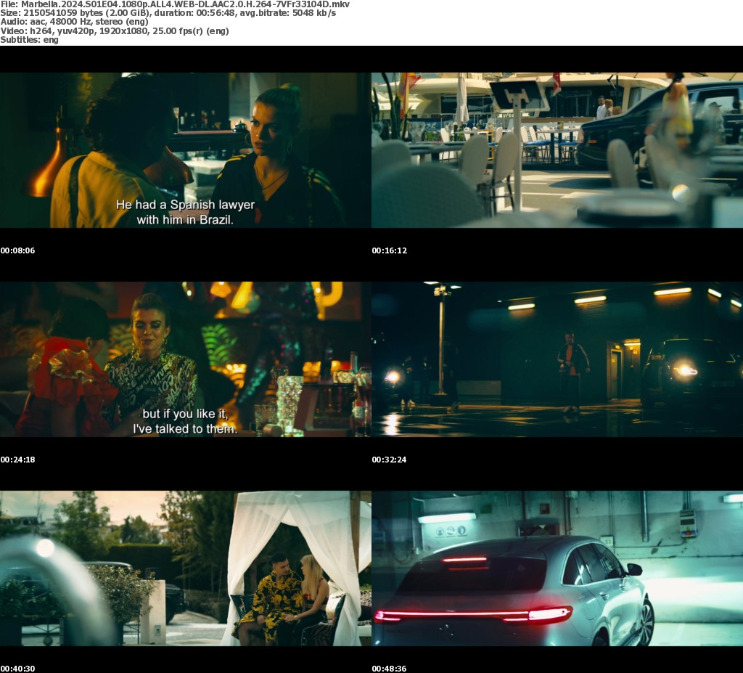The image size is (743, 673).
Task: Click the 00:16:12 timestamp label
Action: (x=389, y=250)
